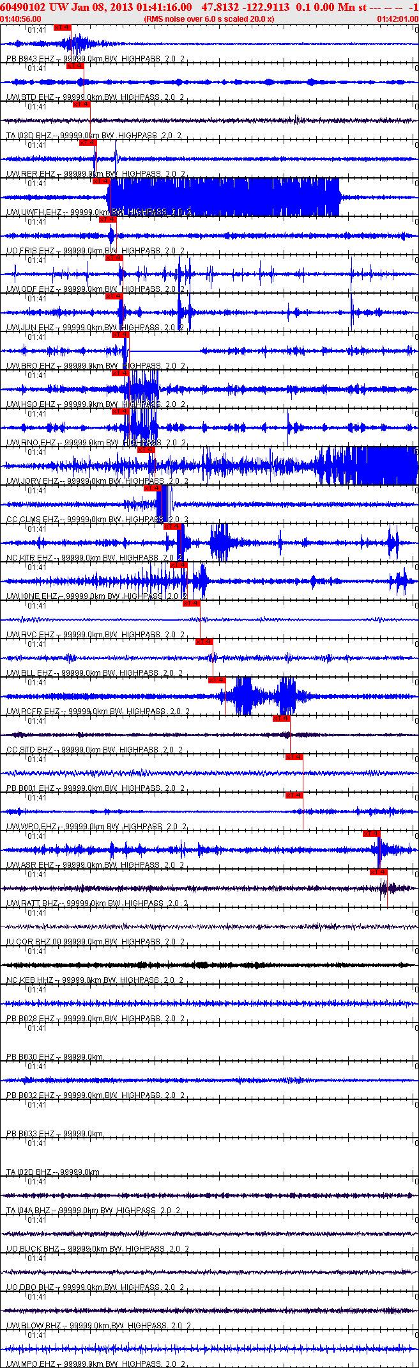Select the UW.HSO EHZ station label
This screenshot has width=419, height=1368.
(96, 404)
